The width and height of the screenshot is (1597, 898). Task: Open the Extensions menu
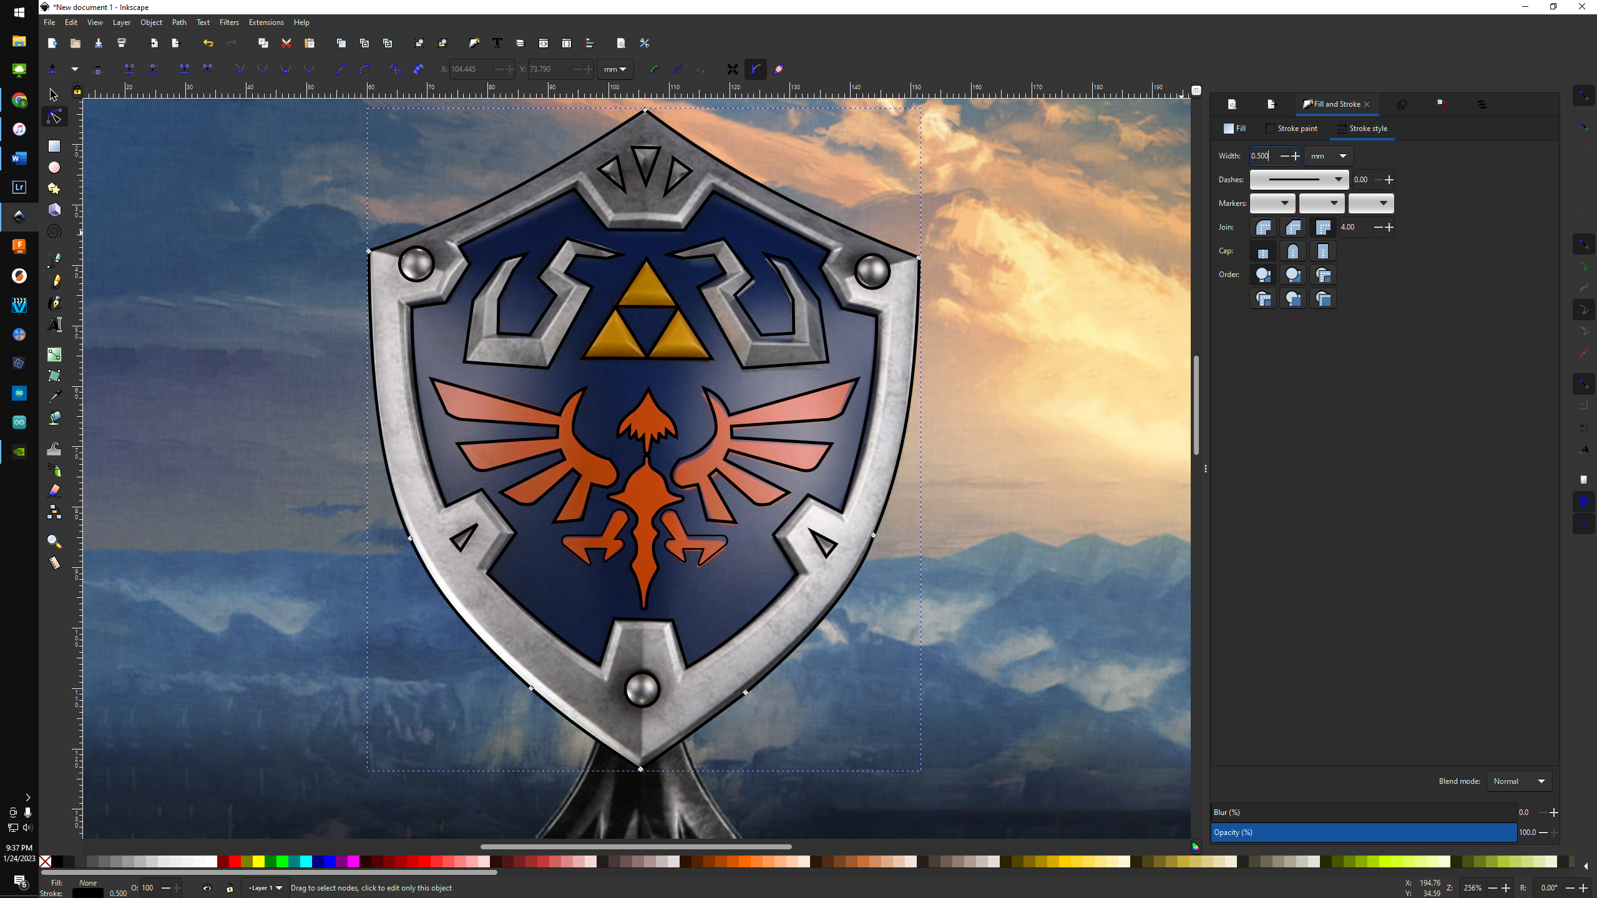tap(266, 22)
